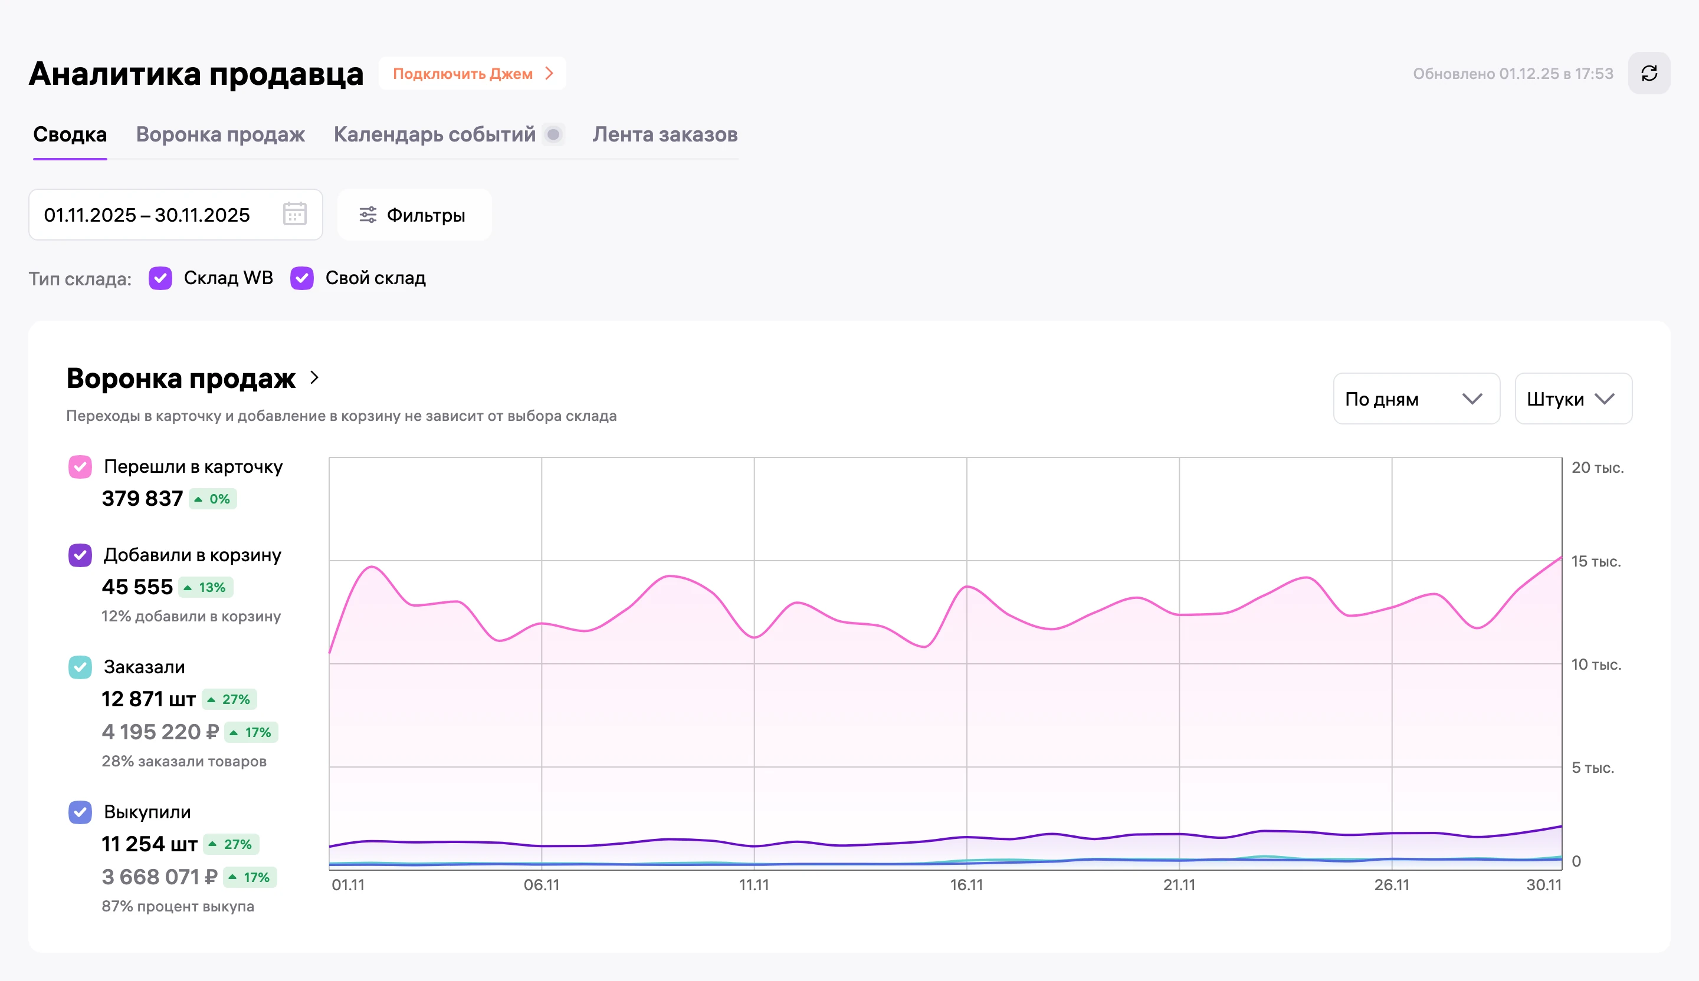Click the chevron next to Воронка продаж heading
This screenshot has width=1699, height=981.
[314, 377]
